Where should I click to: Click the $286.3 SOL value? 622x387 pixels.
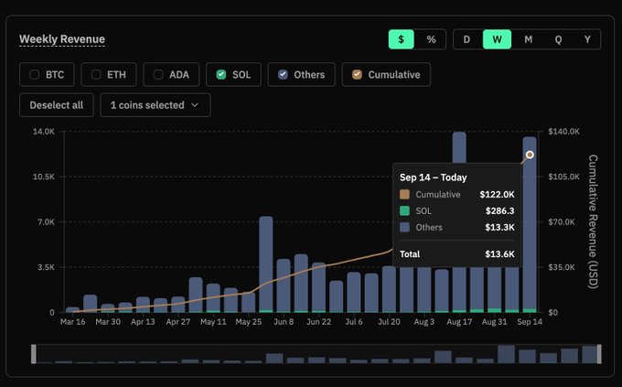pos(499,210)
